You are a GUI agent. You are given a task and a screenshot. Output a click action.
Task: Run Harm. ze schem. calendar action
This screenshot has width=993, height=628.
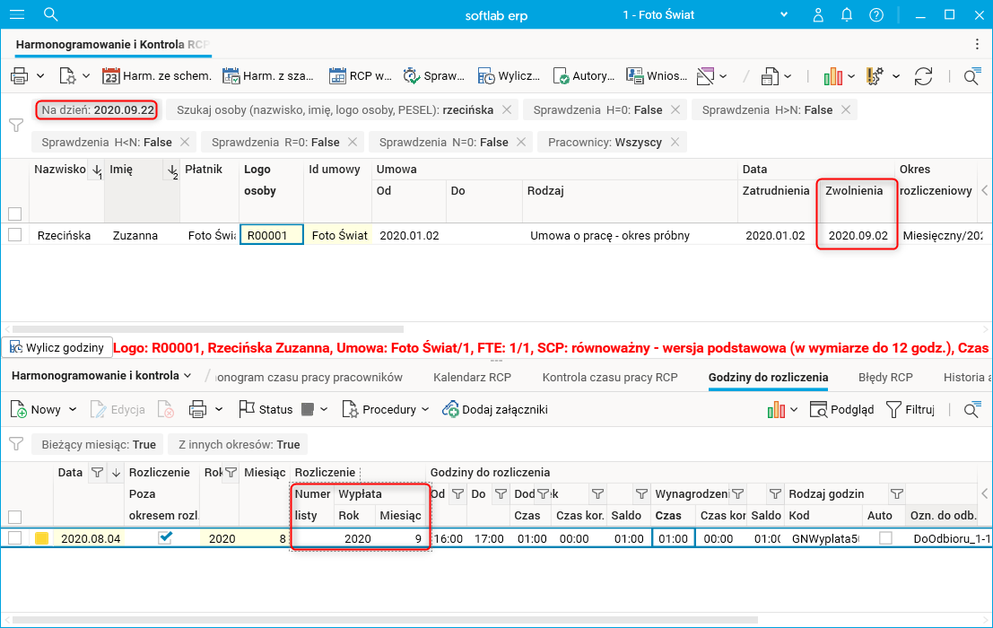click(156, 76)
